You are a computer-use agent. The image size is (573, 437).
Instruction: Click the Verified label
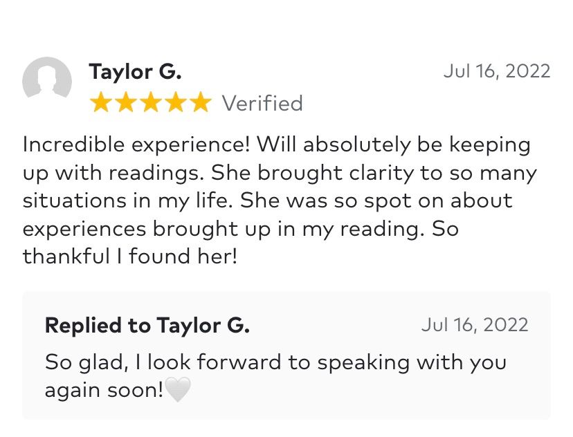pyautogui.click(x=262, y=103)
